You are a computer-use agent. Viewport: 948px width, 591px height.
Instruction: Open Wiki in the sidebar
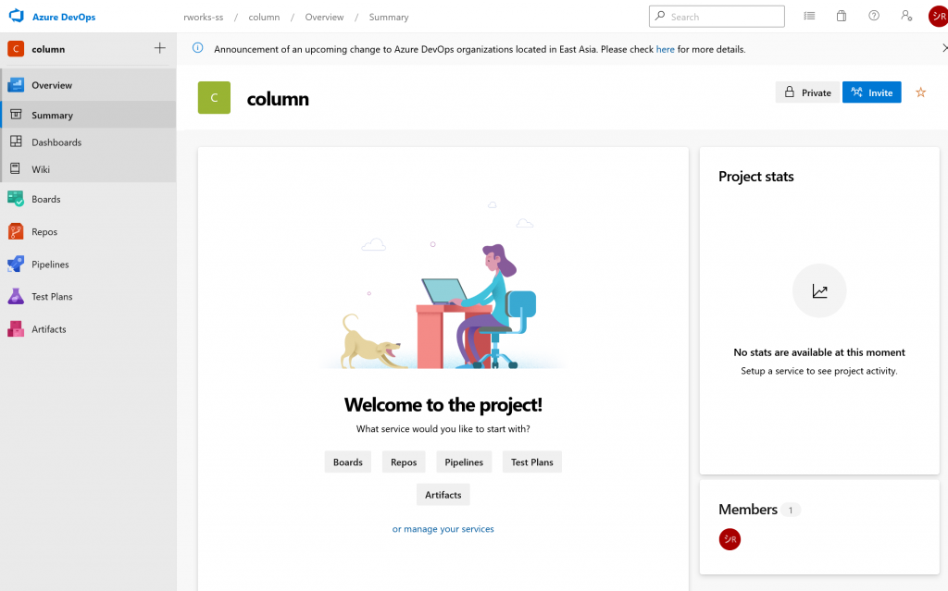tap(88, 169)
